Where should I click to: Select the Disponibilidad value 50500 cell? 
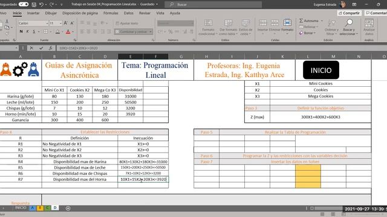coord(131,102)
